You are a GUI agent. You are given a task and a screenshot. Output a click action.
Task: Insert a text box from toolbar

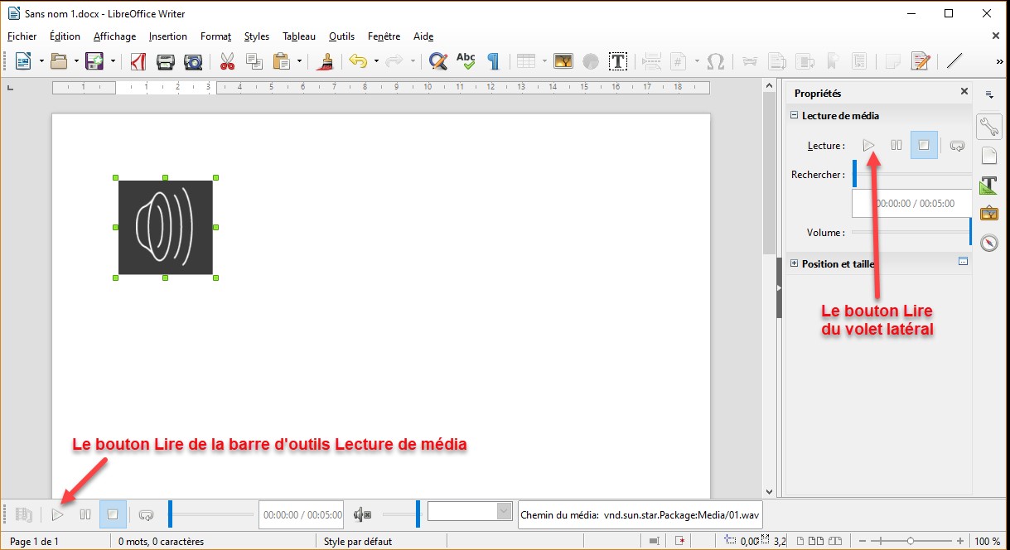point(617,61)
